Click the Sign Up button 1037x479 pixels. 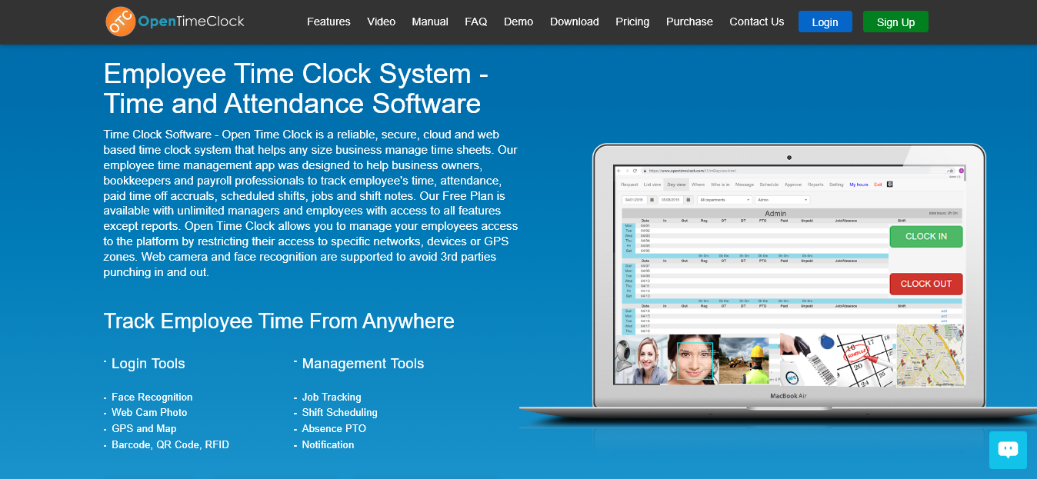[895, 22]
